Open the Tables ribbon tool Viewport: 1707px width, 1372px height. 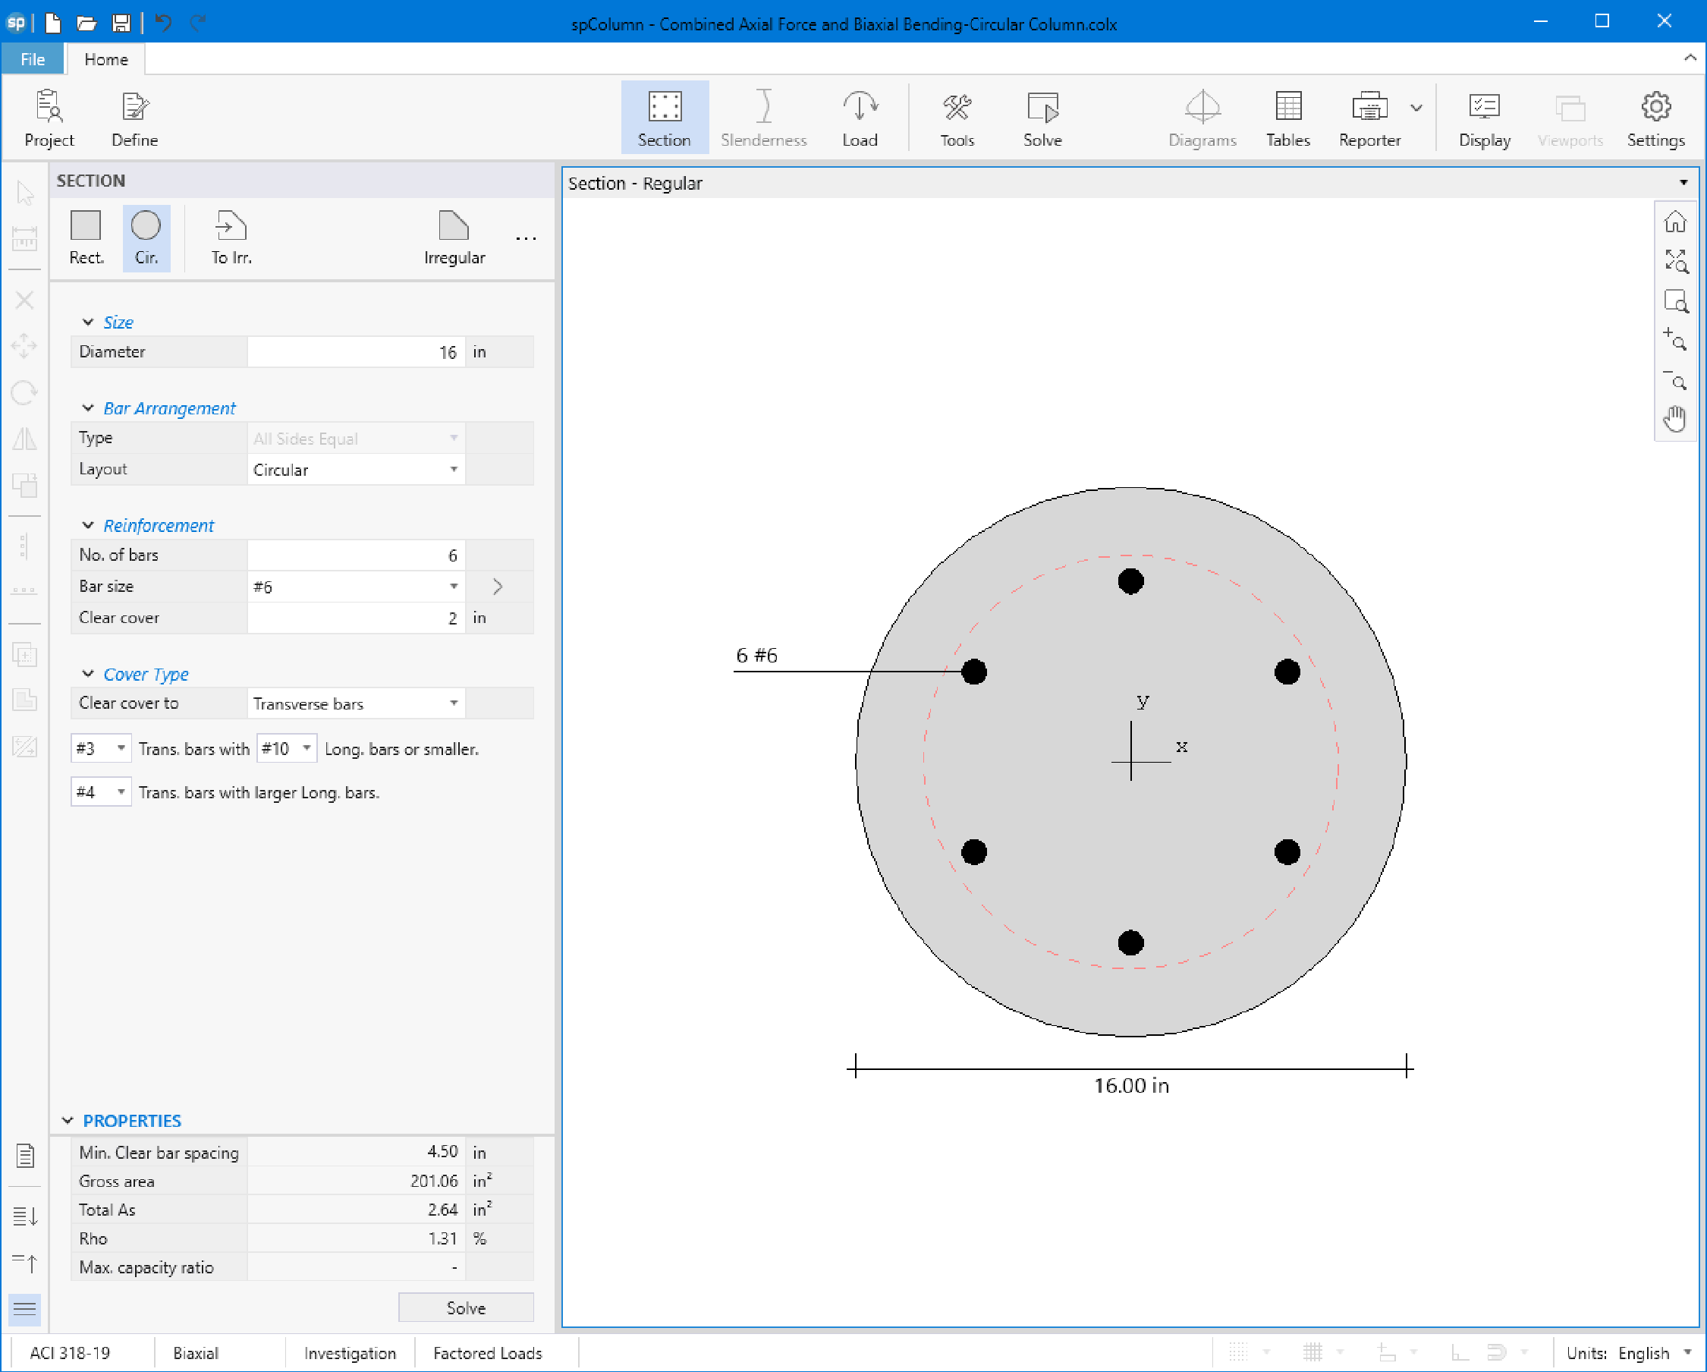pyautogui.click(x=1288, y=119)
